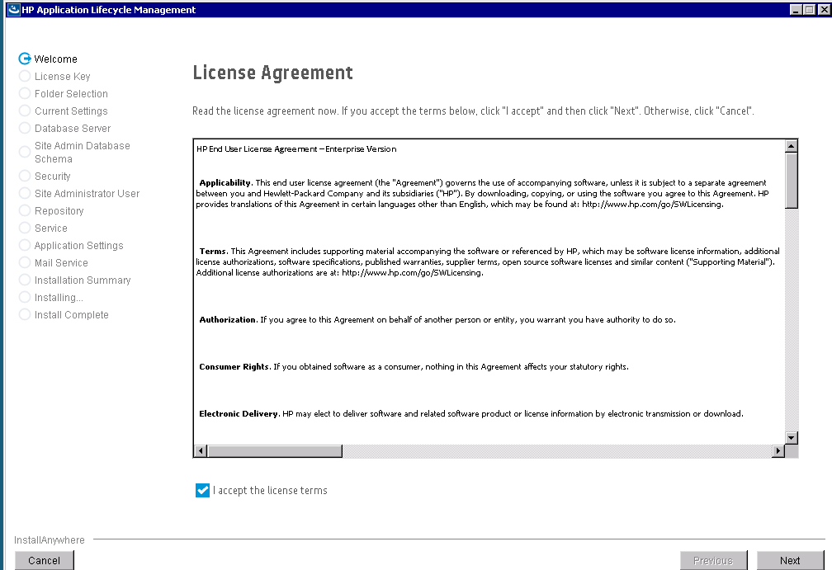Select the Service step label
The width and height of the screenshot is (832, 570).
coord(51,228)
